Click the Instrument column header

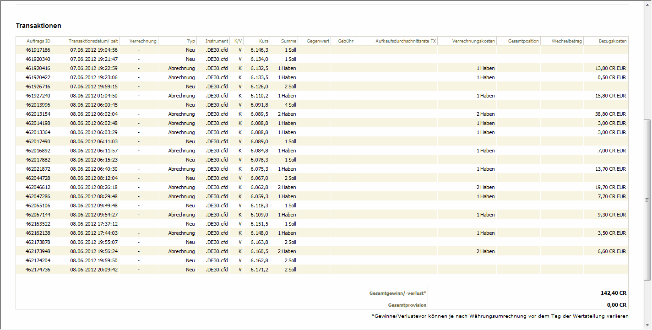217,41
